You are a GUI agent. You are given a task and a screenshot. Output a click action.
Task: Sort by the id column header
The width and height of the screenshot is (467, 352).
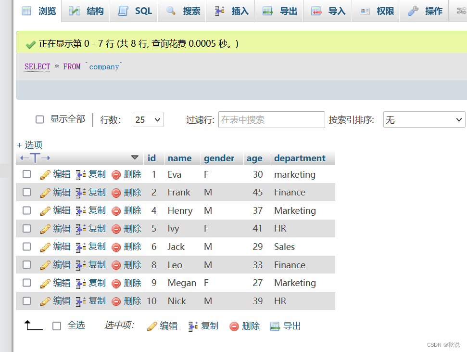point(151,158)
